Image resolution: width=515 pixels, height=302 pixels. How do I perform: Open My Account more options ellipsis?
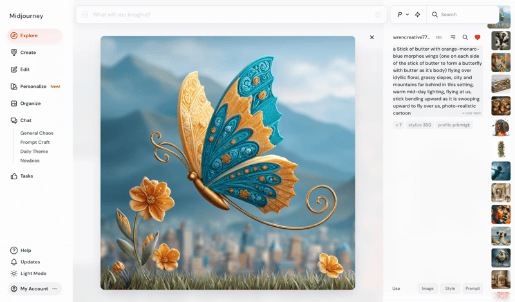pyautogui.click(x=55, y=289)
